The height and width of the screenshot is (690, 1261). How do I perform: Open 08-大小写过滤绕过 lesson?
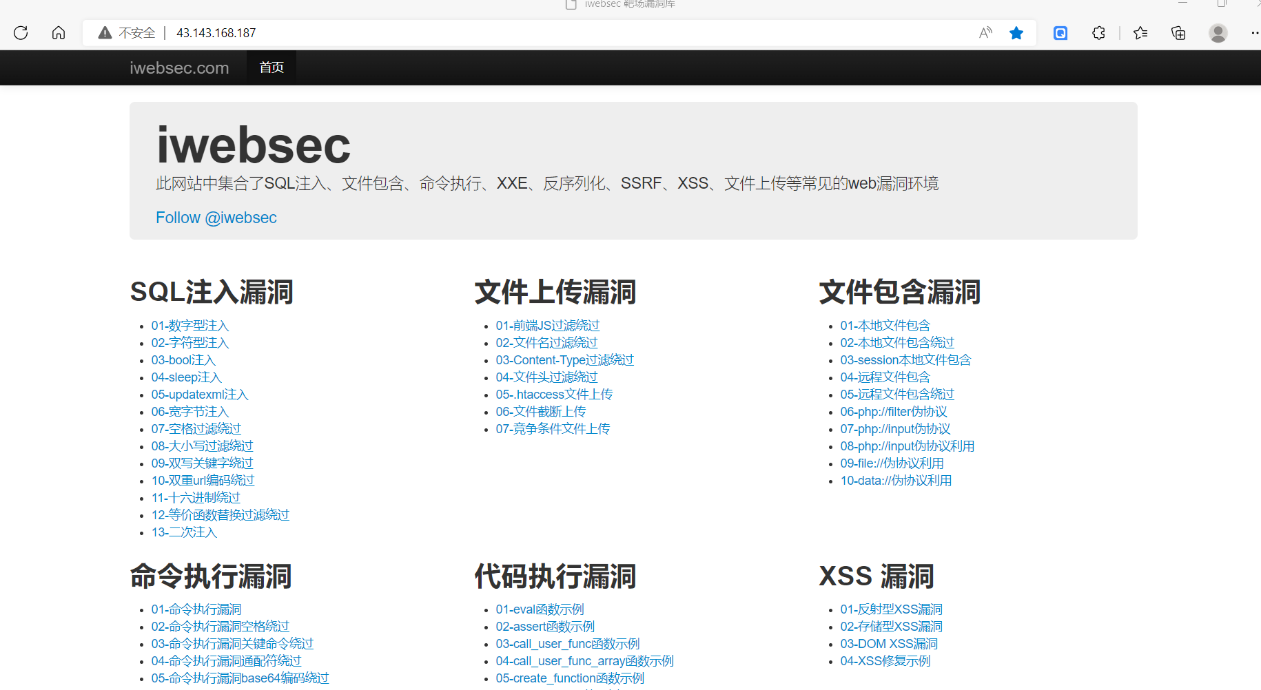click(x=203, y=446)
